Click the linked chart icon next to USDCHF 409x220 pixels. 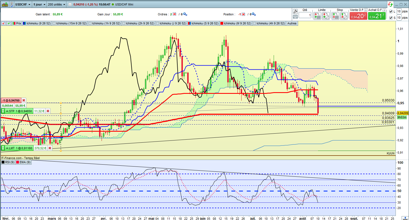(12, 4)
